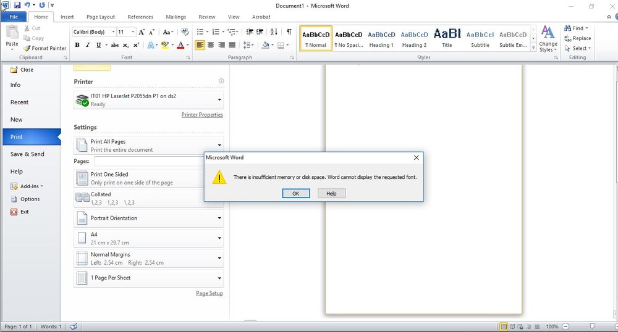Select the Format Painter tool
The height and width of the screenshot is (332, 618).
44,48
